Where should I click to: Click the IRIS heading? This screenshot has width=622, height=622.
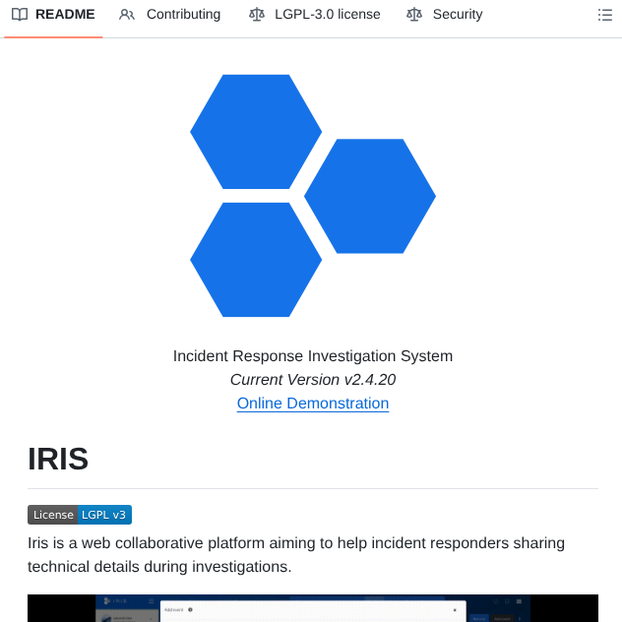(x=58, y=459)
